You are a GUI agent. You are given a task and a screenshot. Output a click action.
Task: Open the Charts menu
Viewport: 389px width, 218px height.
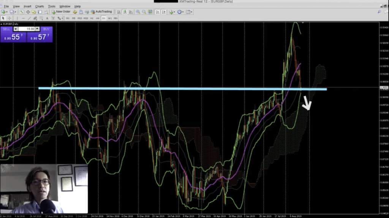click(x=40, y=6)
